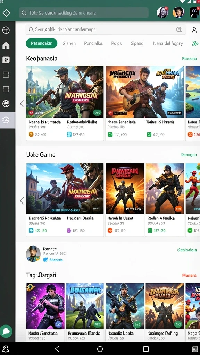Click the profile person icon beside the search field
This screenshot has width=200, height=355.
pyautogui.click(x=194, y=30)
